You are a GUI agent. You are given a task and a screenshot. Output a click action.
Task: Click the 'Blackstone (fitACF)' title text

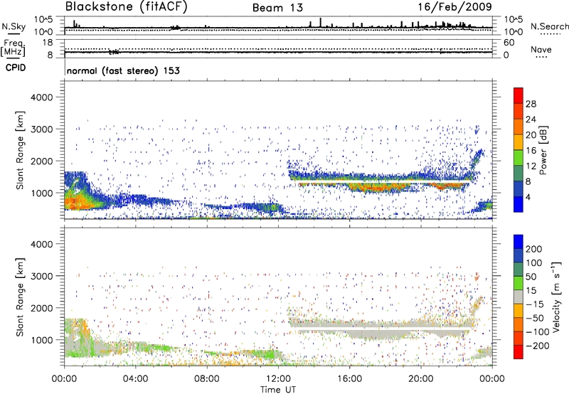[127, 7]
